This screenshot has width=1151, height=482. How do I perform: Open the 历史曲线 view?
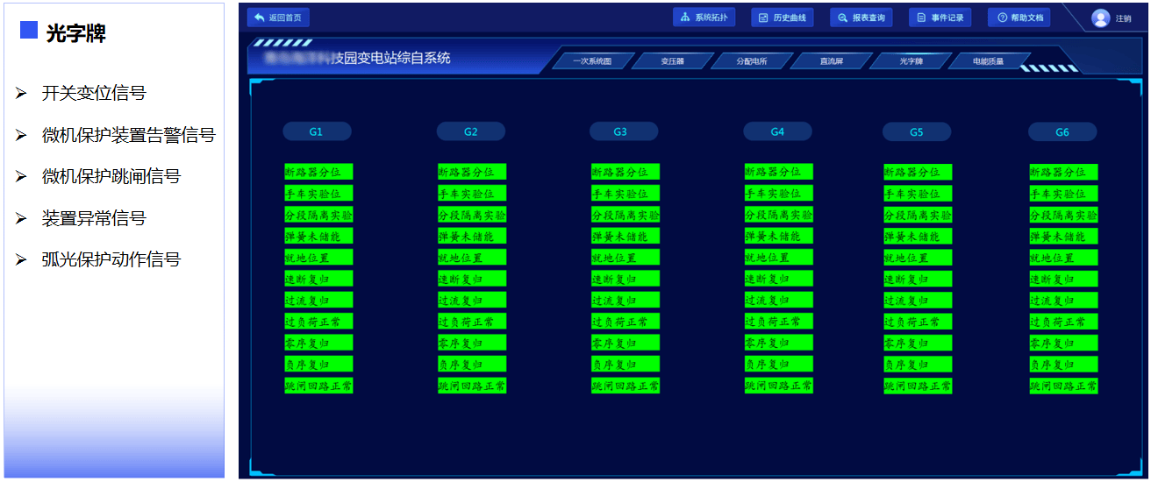click(x=783, y=18)
